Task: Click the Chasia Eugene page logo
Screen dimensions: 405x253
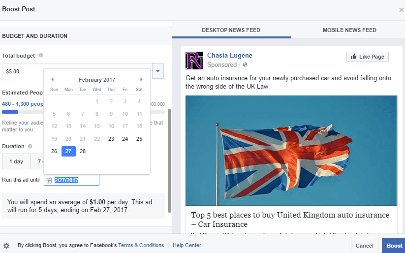Action: click(x=194, y=61)
